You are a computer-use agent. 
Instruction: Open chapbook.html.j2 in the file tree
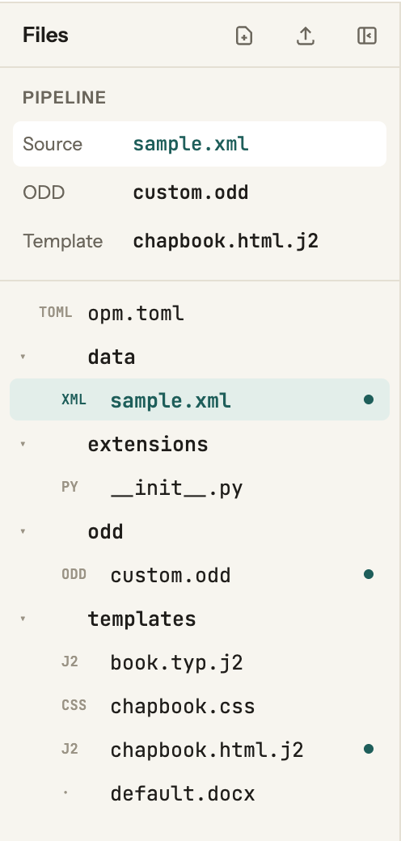click(x=200, y=750)
